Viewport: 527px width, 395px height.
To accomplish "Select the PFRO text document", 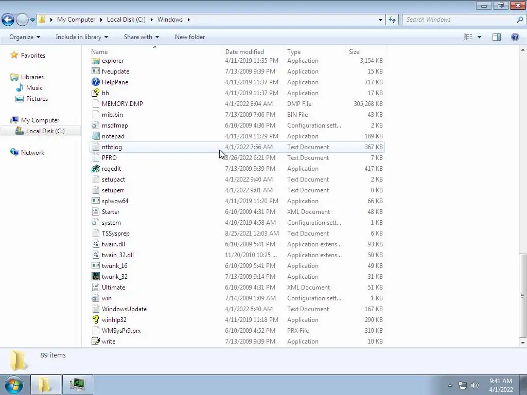I will tap(237, 157).
